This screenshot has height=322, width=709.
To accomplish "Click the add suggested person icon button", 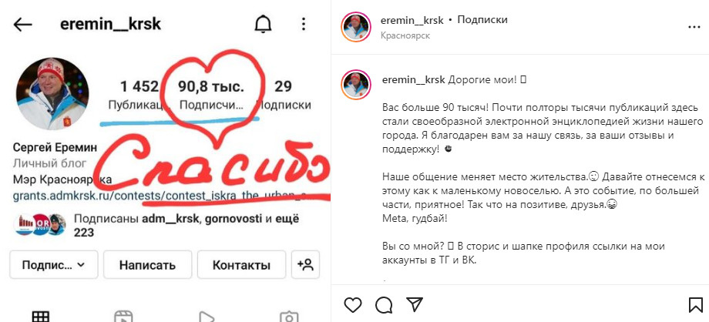I will (306, 264).
